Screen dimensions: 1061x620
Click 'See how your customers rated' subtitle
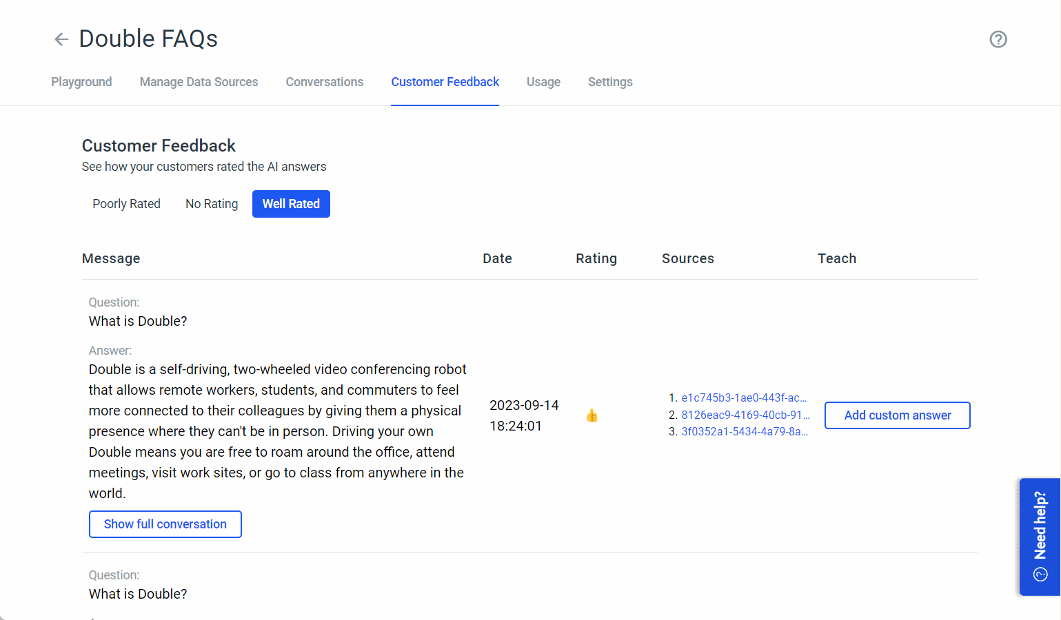click(204, 167)
